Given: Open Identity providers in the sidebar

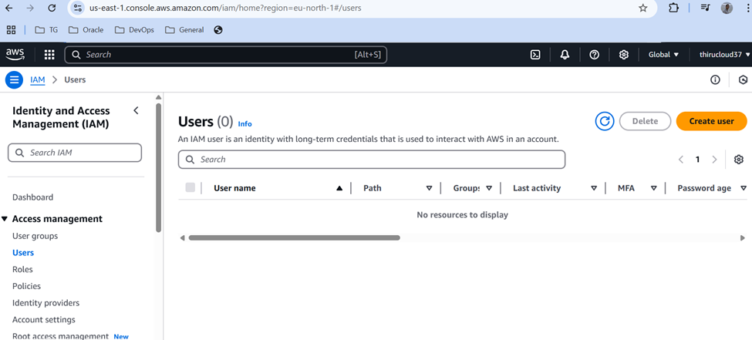Looking at the screenshot, I should pos(46,303).
